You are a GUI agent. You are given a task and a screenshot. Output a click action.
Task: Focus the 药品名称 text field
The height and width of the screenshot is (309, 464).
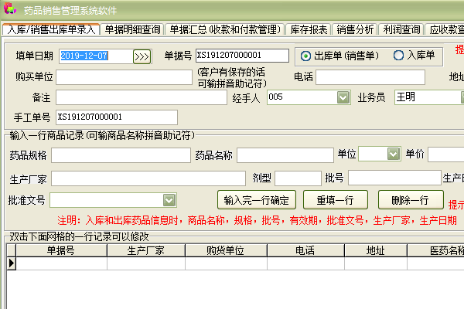284,155
